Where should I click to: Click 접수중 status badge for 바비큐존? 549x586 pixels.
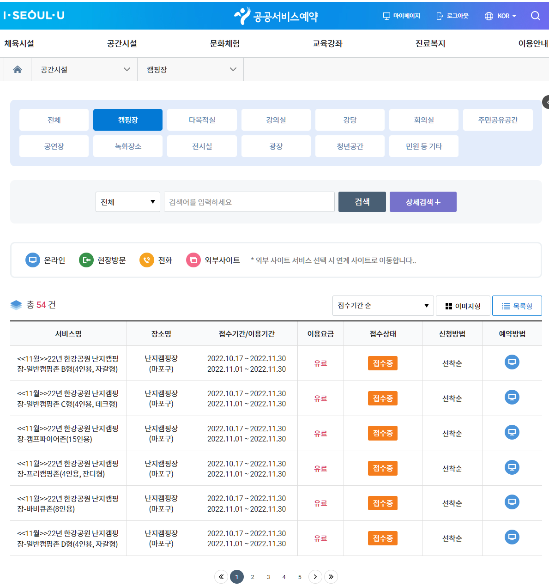383,503
